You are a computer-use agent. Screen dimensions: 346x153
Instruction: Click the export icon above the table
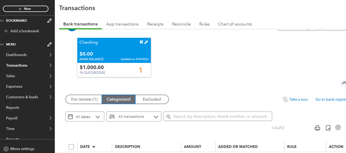pos(328,128)
